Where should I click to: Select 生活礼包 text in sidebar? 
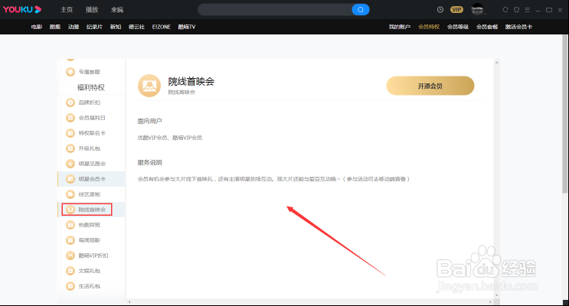[90, 286]
